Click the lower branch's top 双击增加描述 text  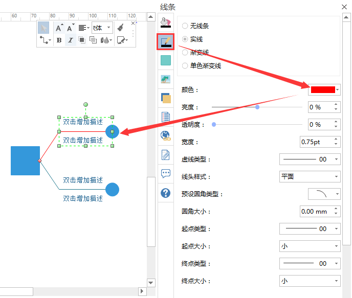coord(83,180)
